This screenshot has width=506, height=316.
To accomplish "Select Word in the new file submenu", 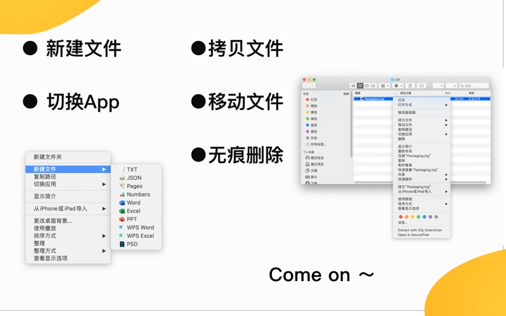I will pyautogui.click(x=136, y=203).
